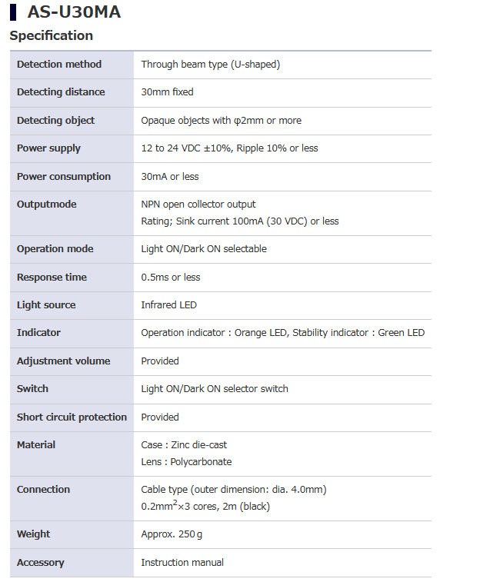
Task: Click the Indicator LED description text
Action: point(282,333)
